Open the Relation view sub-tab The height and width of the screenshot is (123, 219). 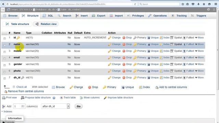(x=46, y=24)
